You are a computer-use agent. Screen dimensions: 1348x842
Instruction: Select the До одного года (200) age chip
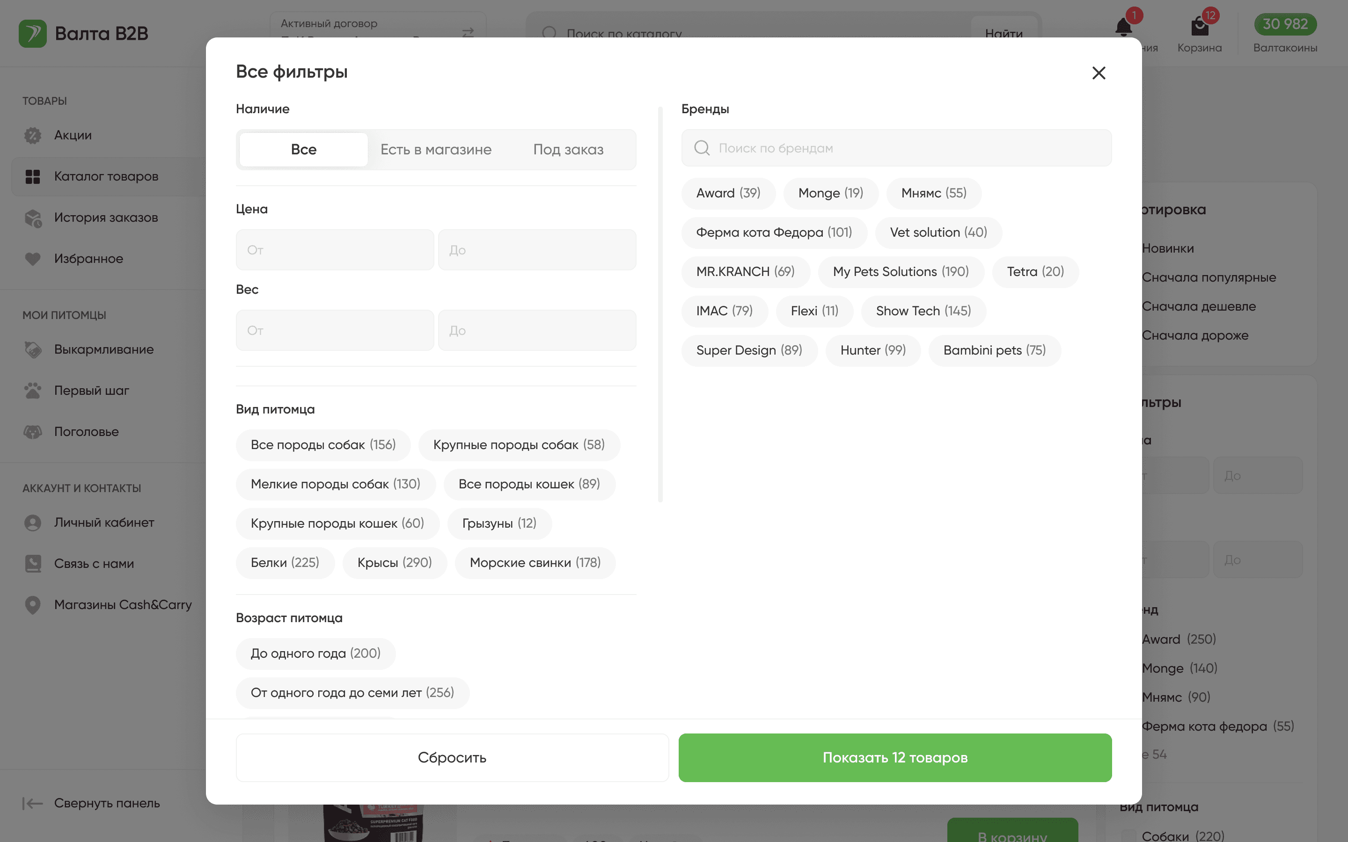tap(315, 653)
